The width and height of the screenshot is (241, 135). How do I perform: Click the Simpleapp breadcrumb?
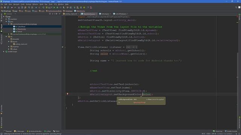6,11
